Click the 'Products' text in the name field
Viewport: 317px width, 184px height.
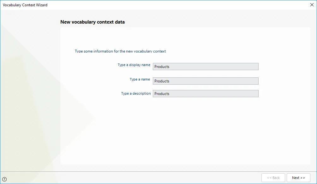click(162, 81)
